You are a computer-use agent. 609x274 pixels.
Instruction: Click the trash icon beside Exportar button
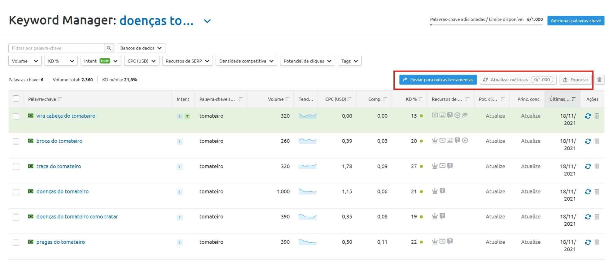coord(599,80)
